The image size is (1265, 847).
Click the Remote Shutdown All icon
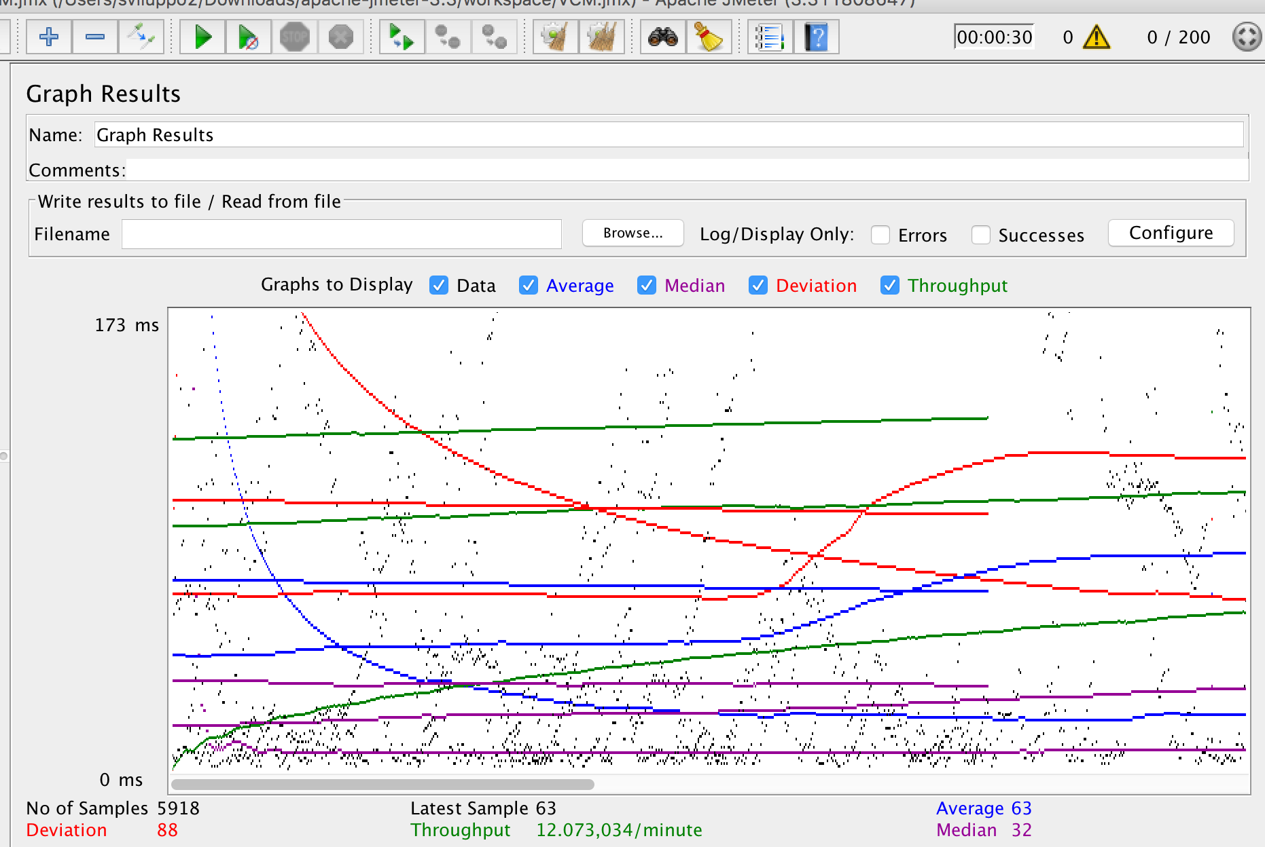click(494, 37)
